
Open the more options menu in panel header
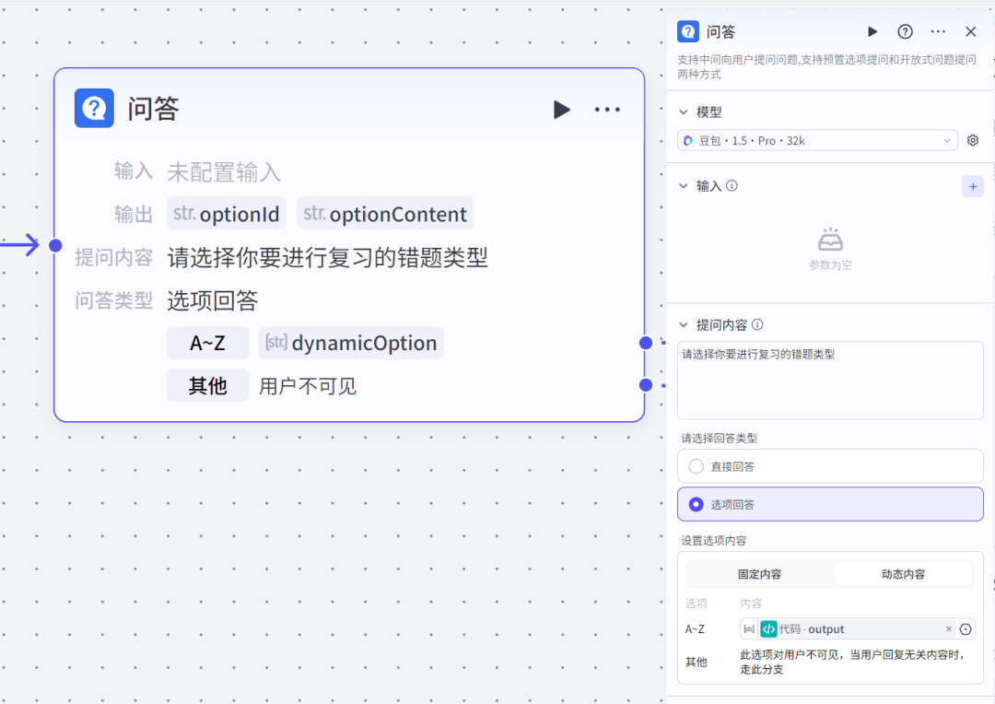tap(938, 32)
